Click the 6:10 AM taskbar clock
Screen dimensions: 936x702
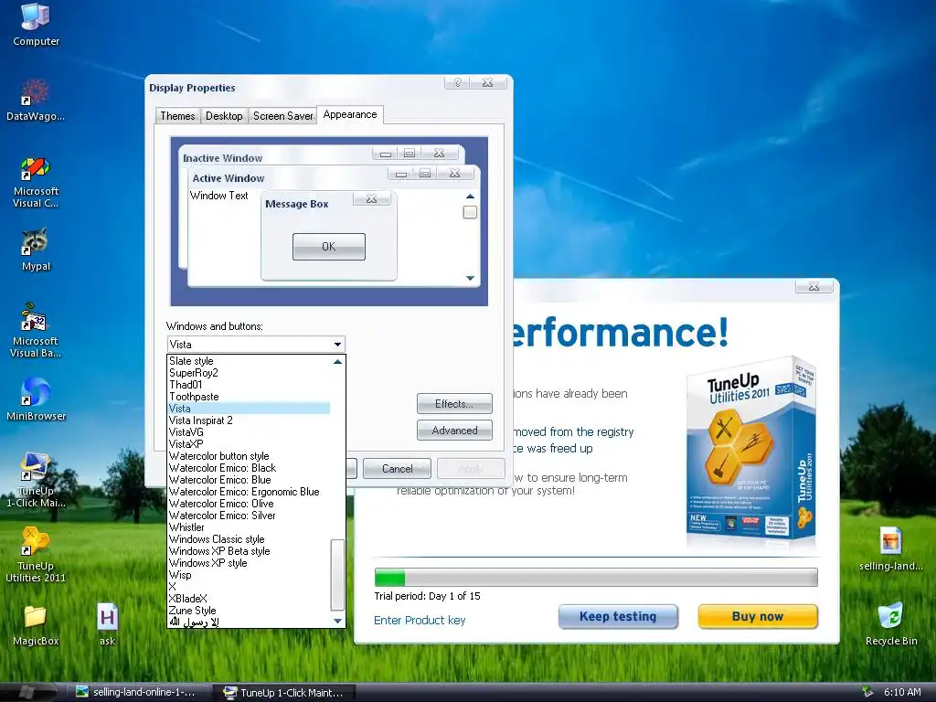coord(902,693)
